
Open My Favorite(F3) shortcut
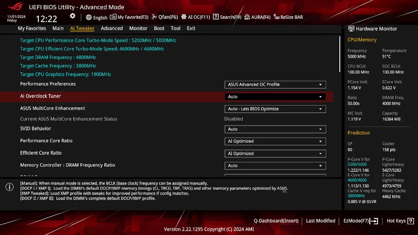[129, 17]
